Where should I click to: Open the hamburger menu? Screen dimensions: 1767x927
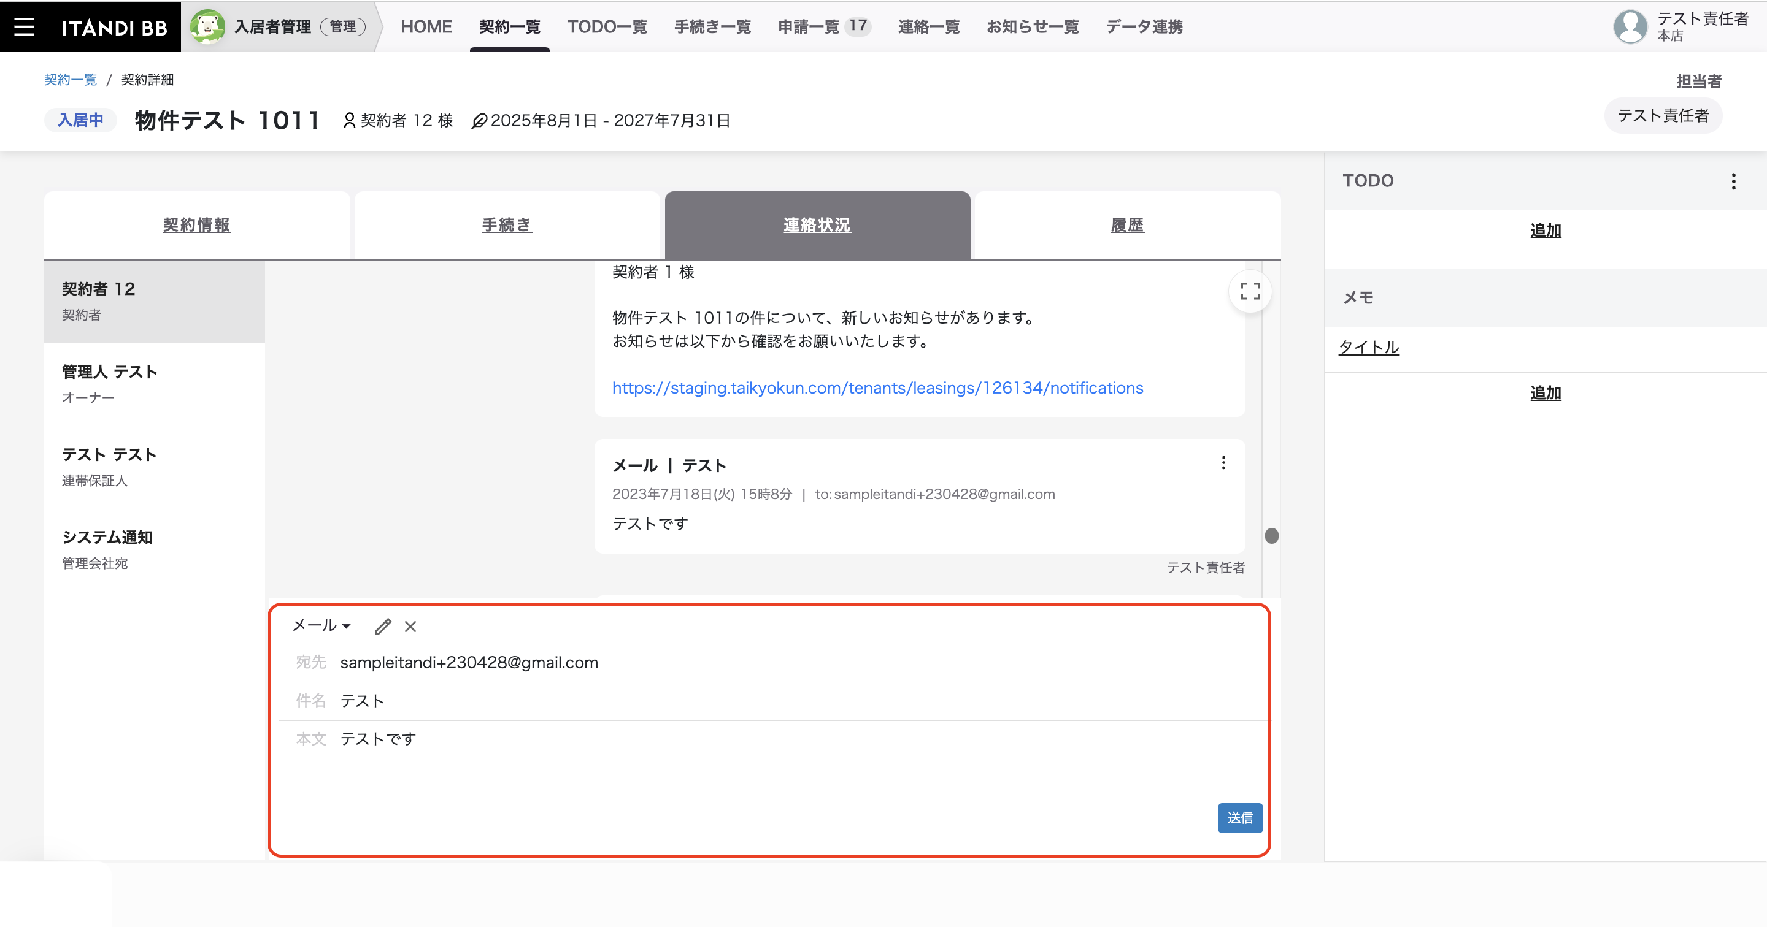click(25, 27)
